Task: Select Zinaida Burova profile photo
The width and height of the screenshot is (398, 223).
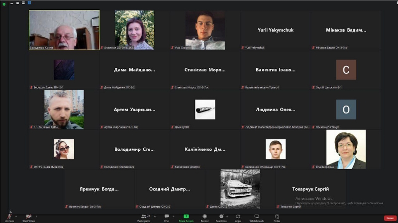Action: coord(346,149)
